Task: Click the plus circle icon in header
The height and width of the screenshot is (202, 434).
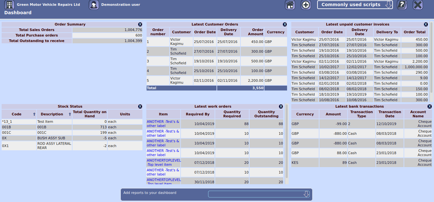Action: (306, 5)
